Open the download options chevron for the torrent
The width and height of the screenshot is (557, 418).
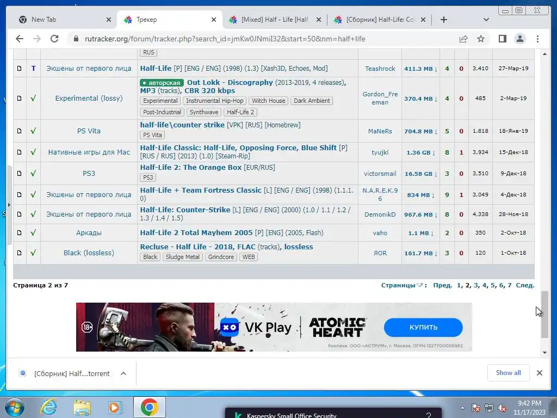[x=123, y=373]
